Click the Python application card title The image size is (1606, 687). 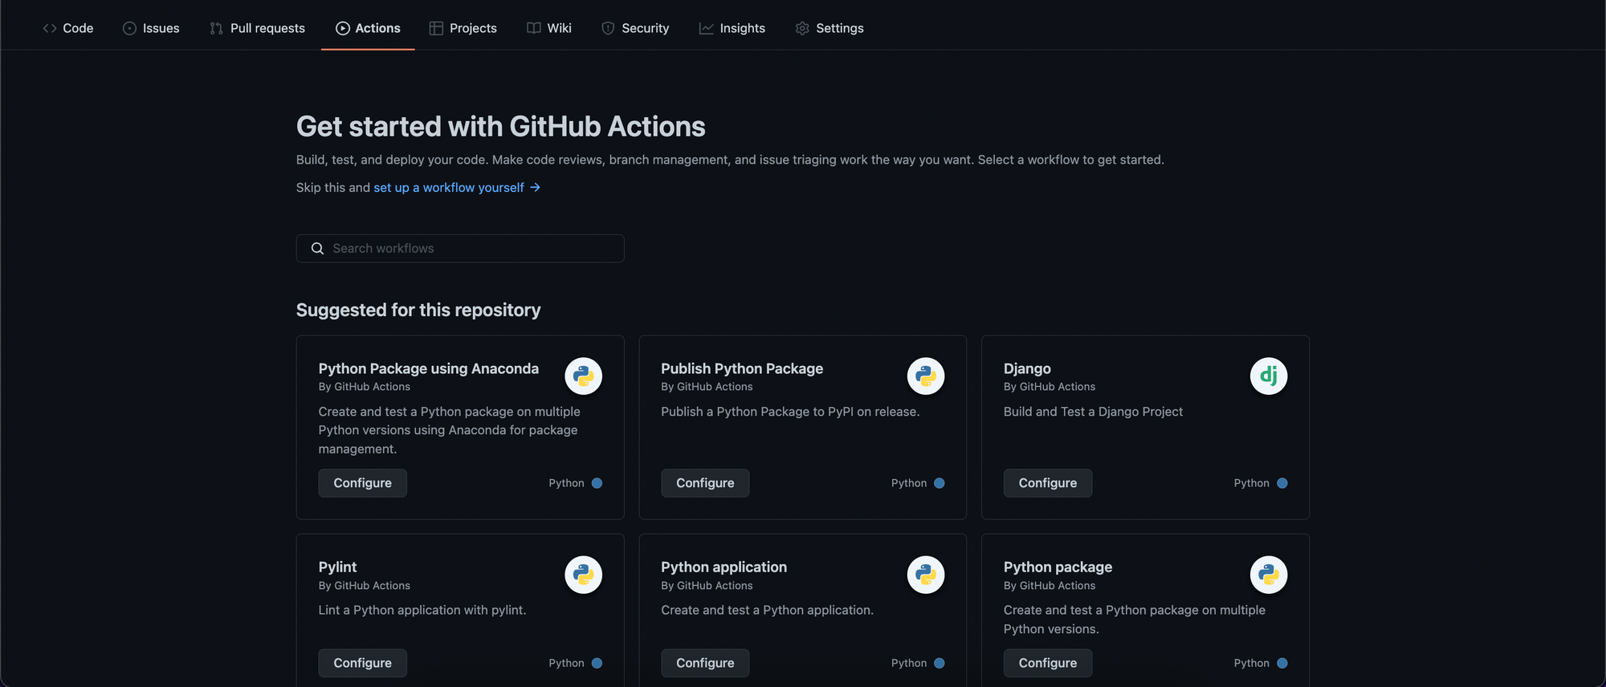724,567
